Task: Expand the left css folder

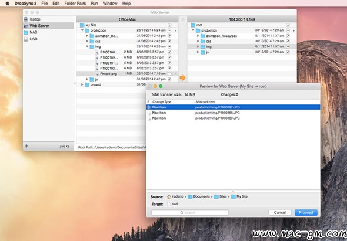Action: 87,41
